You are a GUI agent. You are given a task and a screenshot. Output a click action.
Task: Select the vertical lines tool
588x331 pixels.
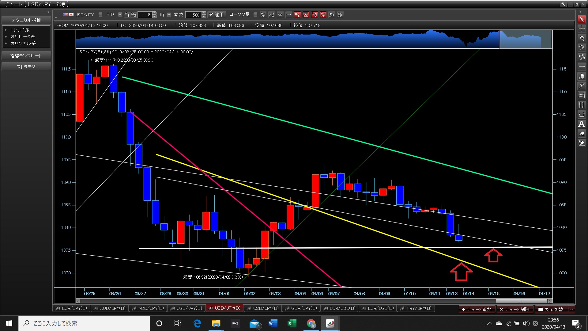coord(582,105)
